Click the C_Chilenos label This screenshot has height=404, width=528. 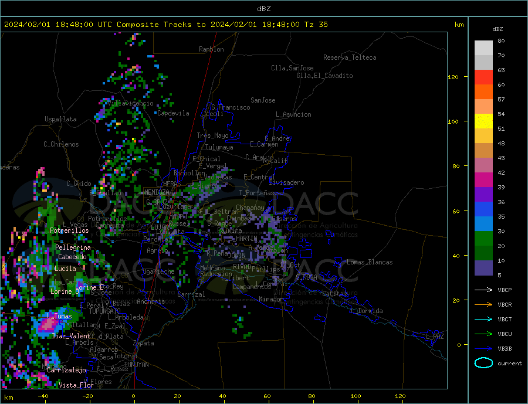[x=61, y=144]
